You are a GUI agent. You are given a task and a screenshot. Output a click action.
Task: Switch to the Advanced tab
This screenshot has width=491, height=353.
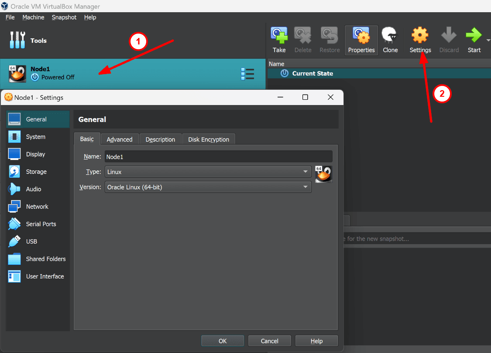119,139
